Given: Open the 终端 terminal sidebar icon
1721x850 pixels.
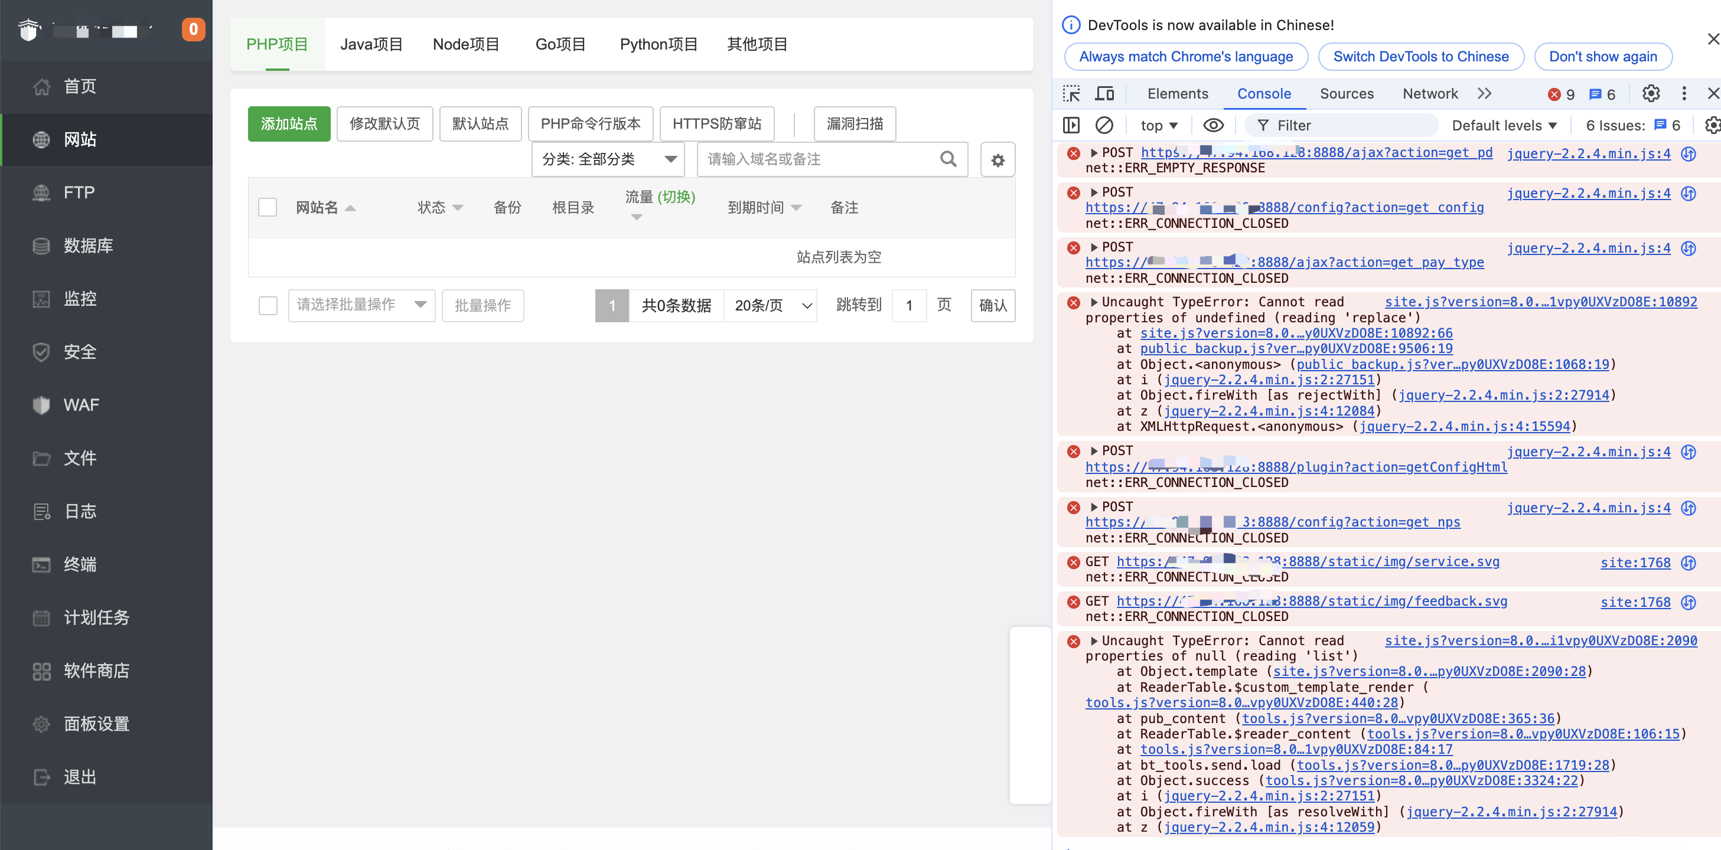Looking at the screenshot, I should (x=41, y=565).
